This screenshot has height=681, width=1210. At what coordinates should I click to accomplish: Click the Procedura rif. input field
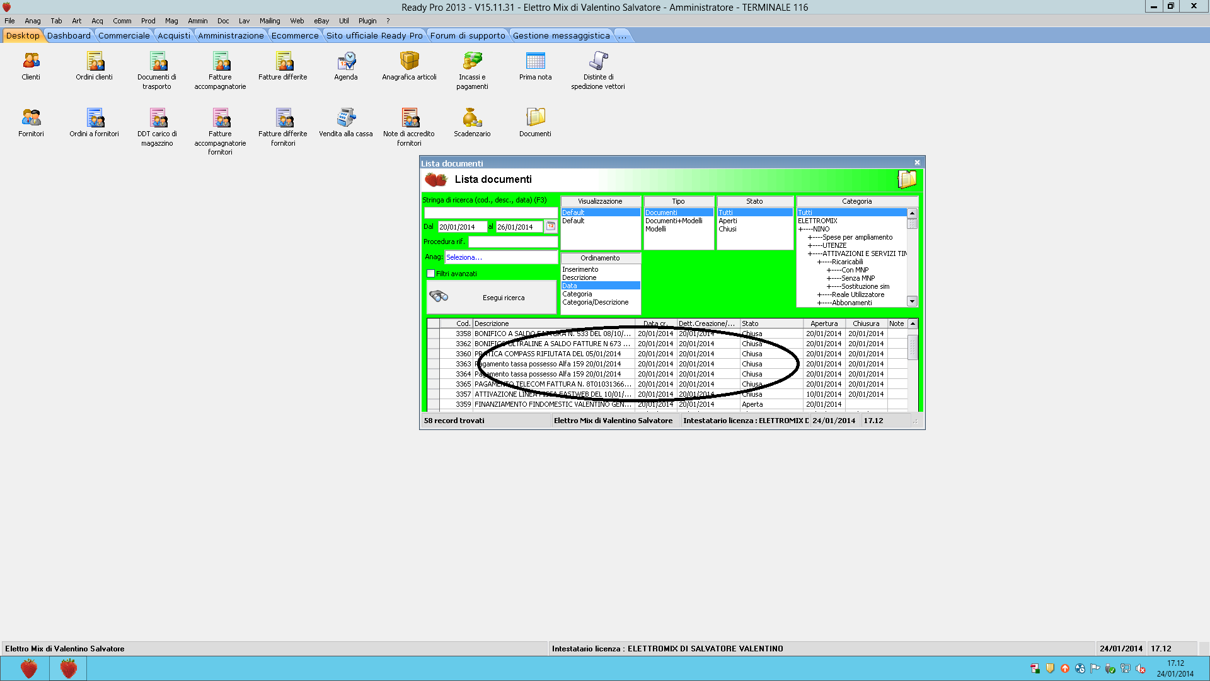coord(513,242)
